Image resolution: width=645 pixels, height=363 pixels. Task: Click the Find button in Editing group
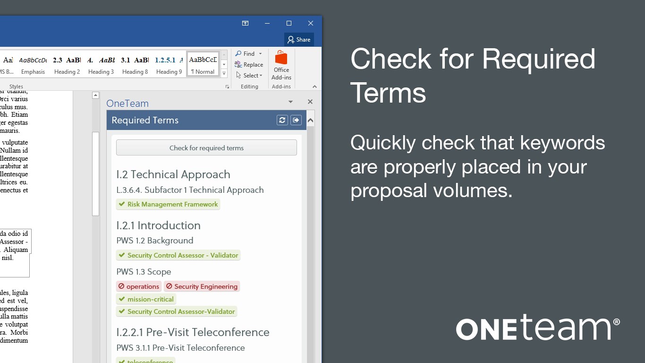tap(245, 53)
